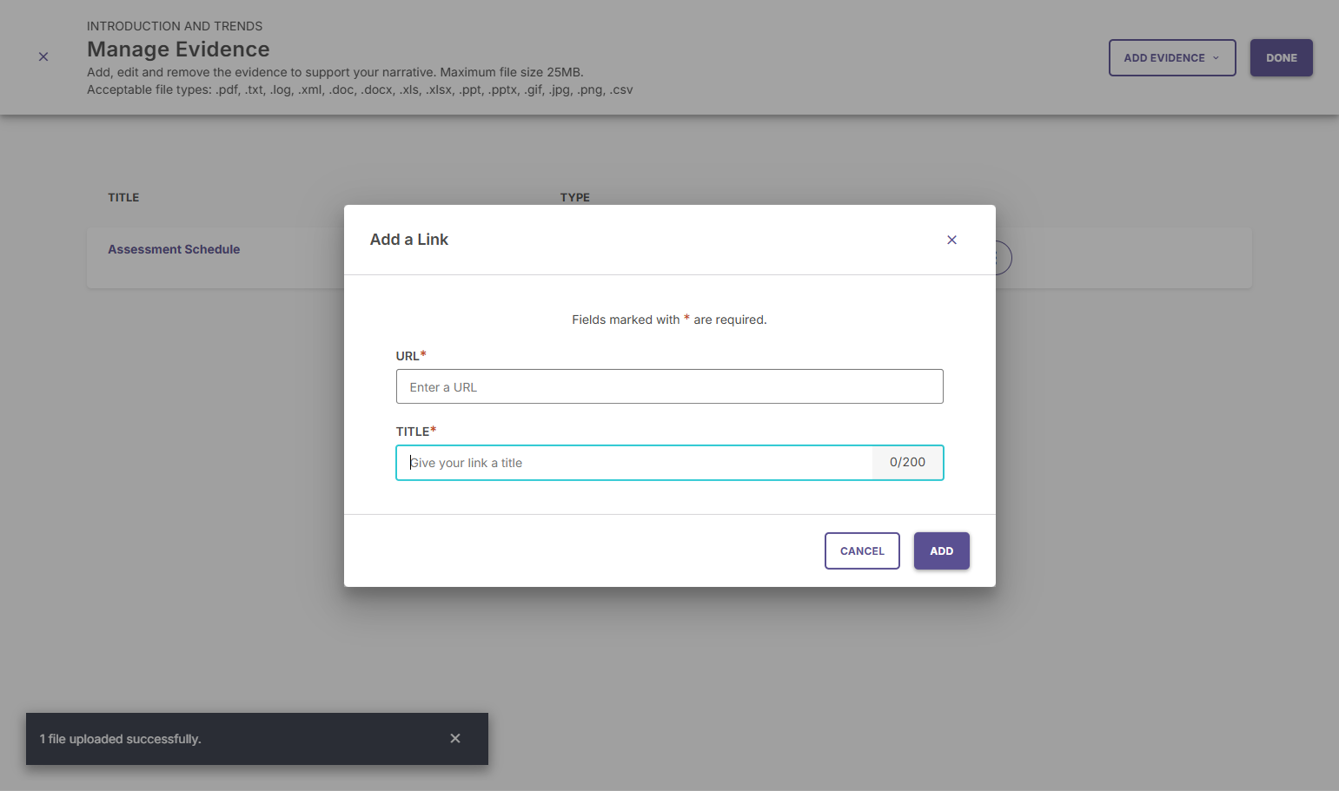Focus the link title input field
Image resolution: width=1339 pixels, height=791 pixels.
pos(634,463)
